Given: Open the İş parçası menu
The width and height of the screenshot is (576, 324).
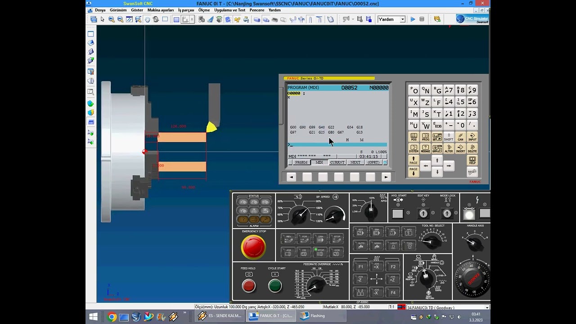Looking at the screenshot, I should pyautogui.click(x=186, y=10).
